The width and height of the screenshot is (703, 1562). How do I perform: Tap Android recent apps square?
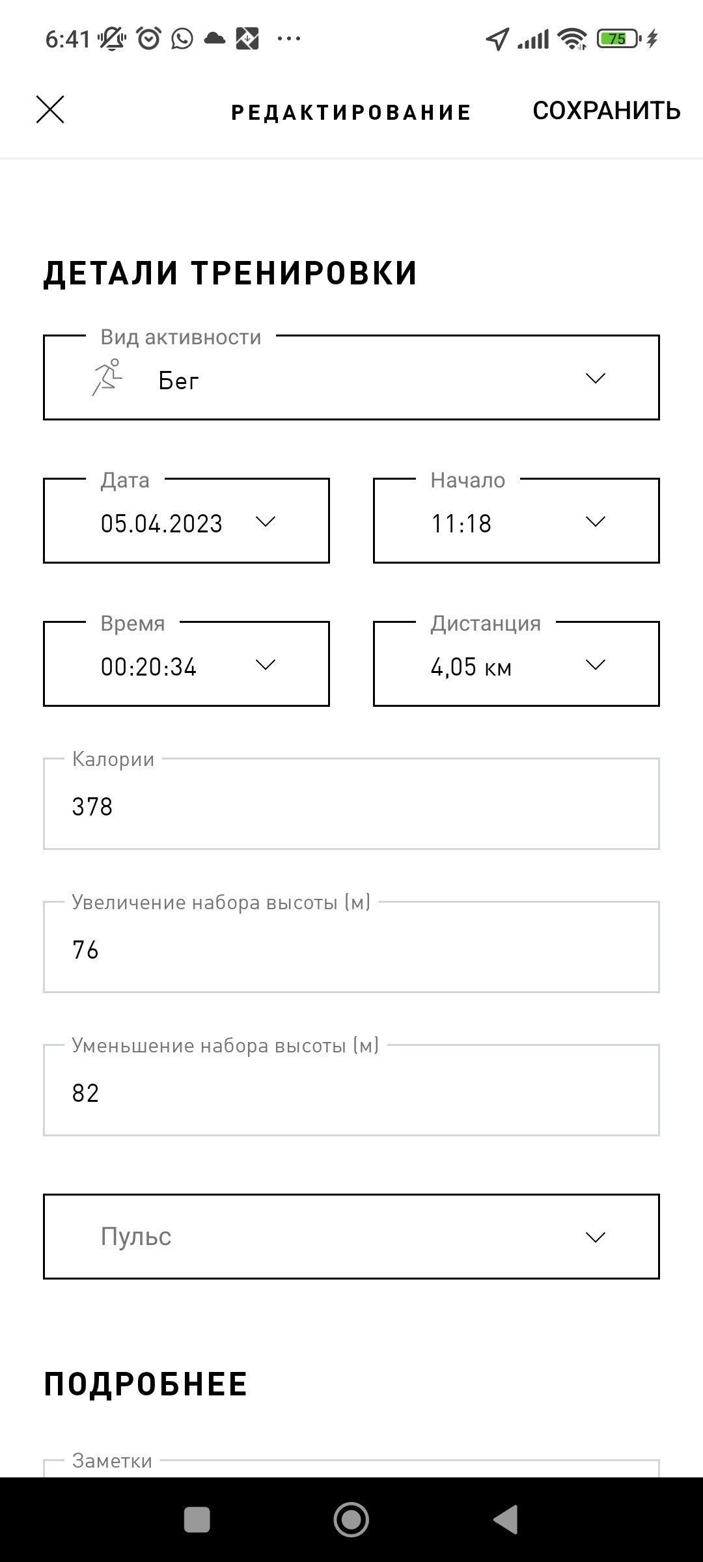click(x=197, y=1520)
